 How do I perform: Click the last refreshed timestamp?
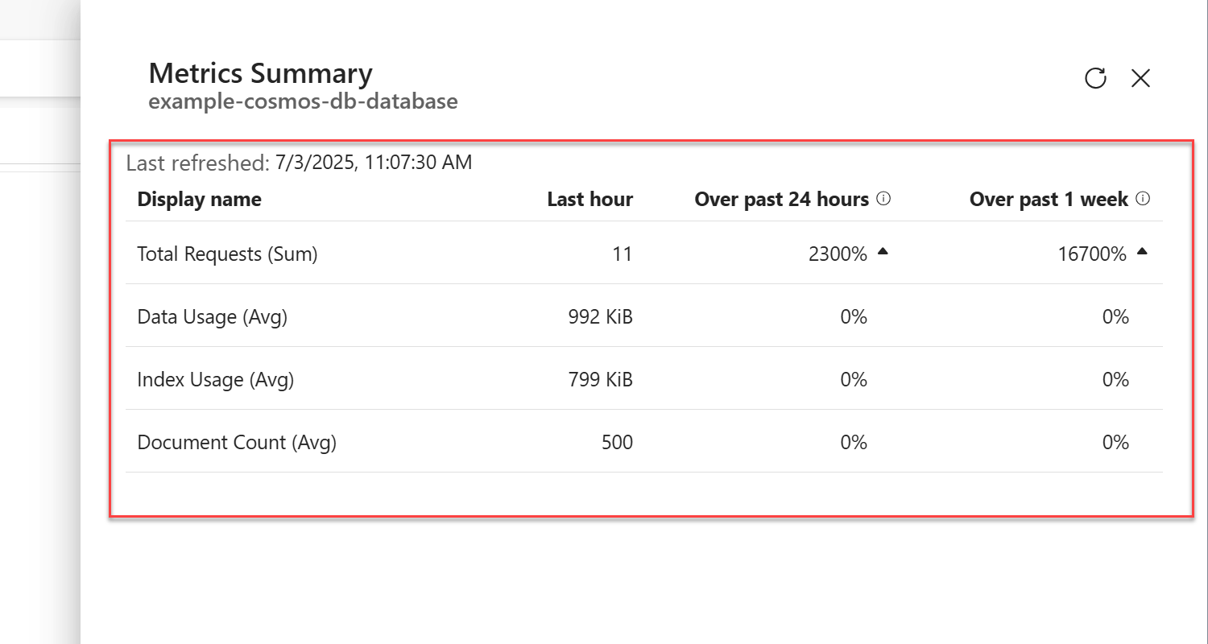click(298, 163)
